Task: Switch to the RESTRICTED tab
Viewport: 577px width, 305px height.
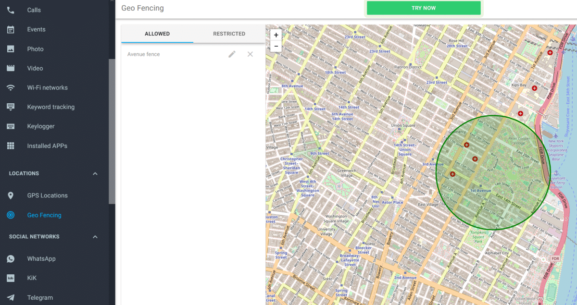Action: [229, 34]
